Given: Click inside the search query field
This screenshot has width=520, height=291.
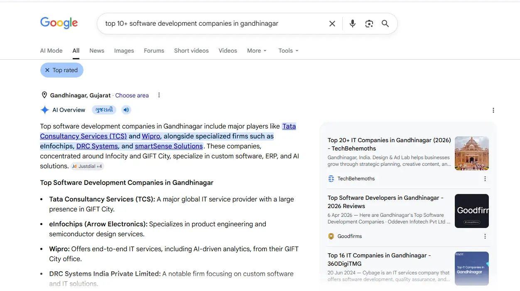Looking at the screenshot, I should (212, 24).
